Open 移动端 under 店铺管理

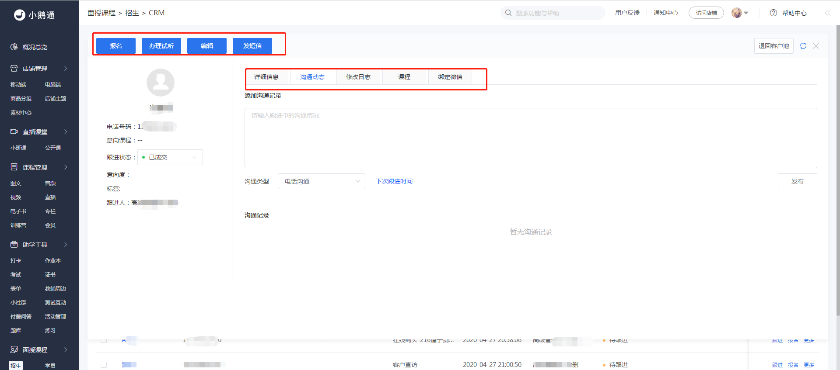[18, 85]
